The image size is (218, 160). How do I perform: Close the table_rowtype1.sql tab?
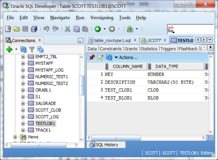135,40
